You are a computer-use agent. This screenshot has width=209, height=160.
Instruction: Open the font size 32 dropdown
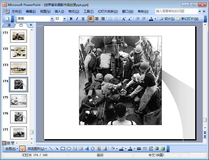64,19
